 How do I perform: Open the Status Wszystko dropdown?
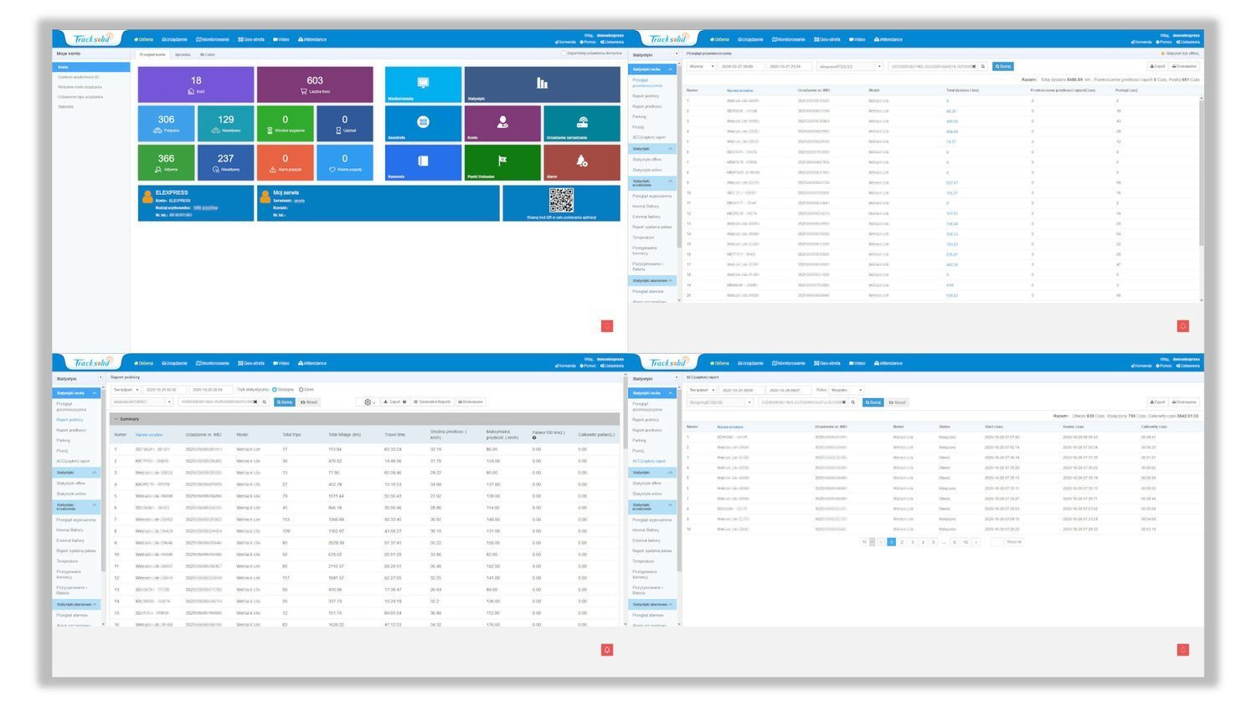[846, 390]
